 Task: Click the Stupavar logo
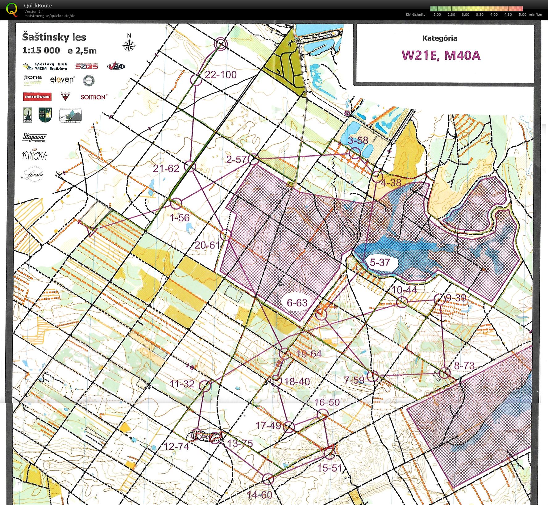click(x=34, y=137)
